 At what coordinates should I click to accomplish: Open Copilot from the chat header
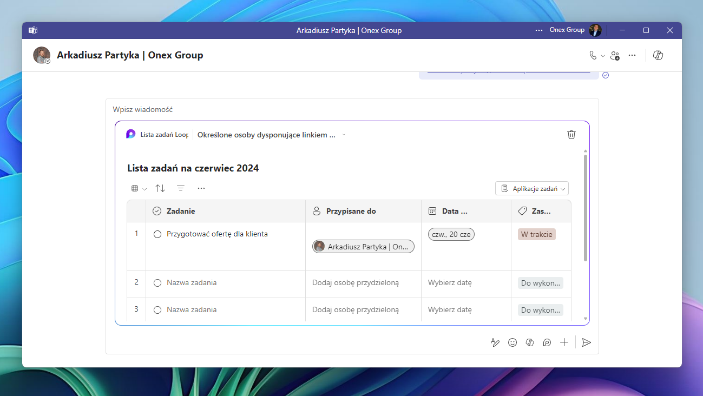[658, 55]
